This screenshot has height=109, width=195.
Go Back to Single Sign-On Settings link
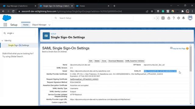coord(54,51)
